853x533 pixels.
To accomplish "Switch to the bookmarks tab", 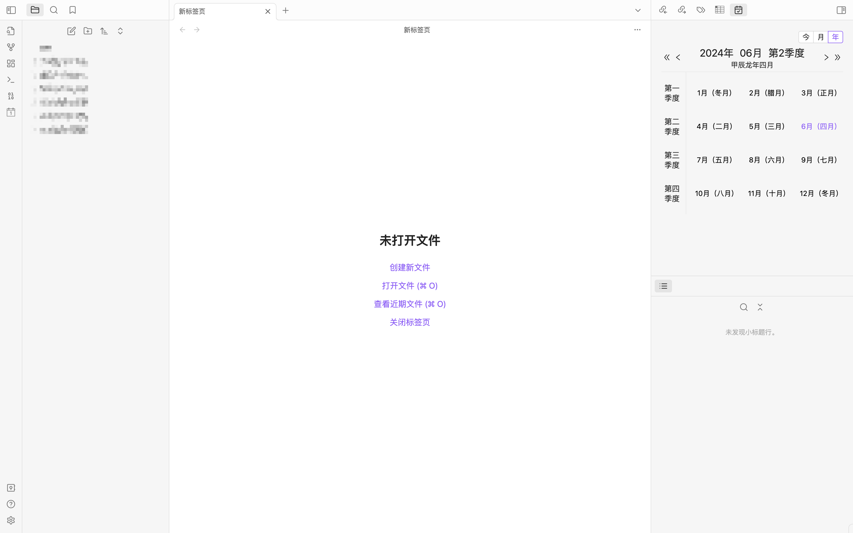I will tap(73, 10).
